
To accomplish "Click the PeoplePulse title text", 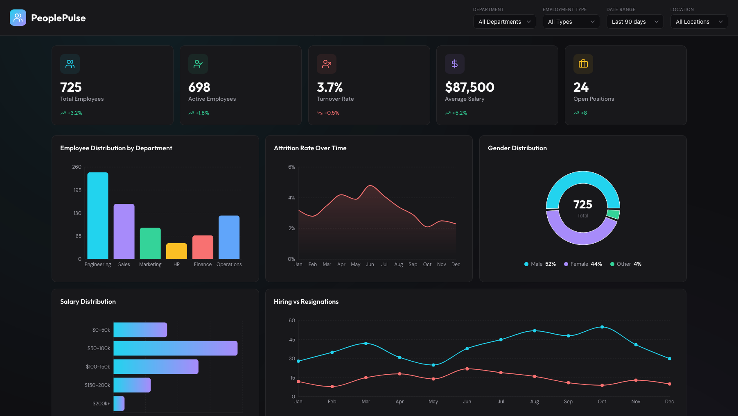I will coord(58,18).
